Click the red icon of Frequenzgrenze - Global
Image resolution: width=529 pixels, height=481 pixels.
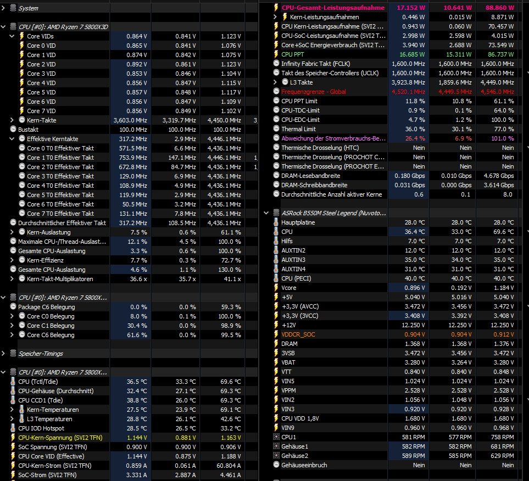pyautogui.click(x=276, y=91)
